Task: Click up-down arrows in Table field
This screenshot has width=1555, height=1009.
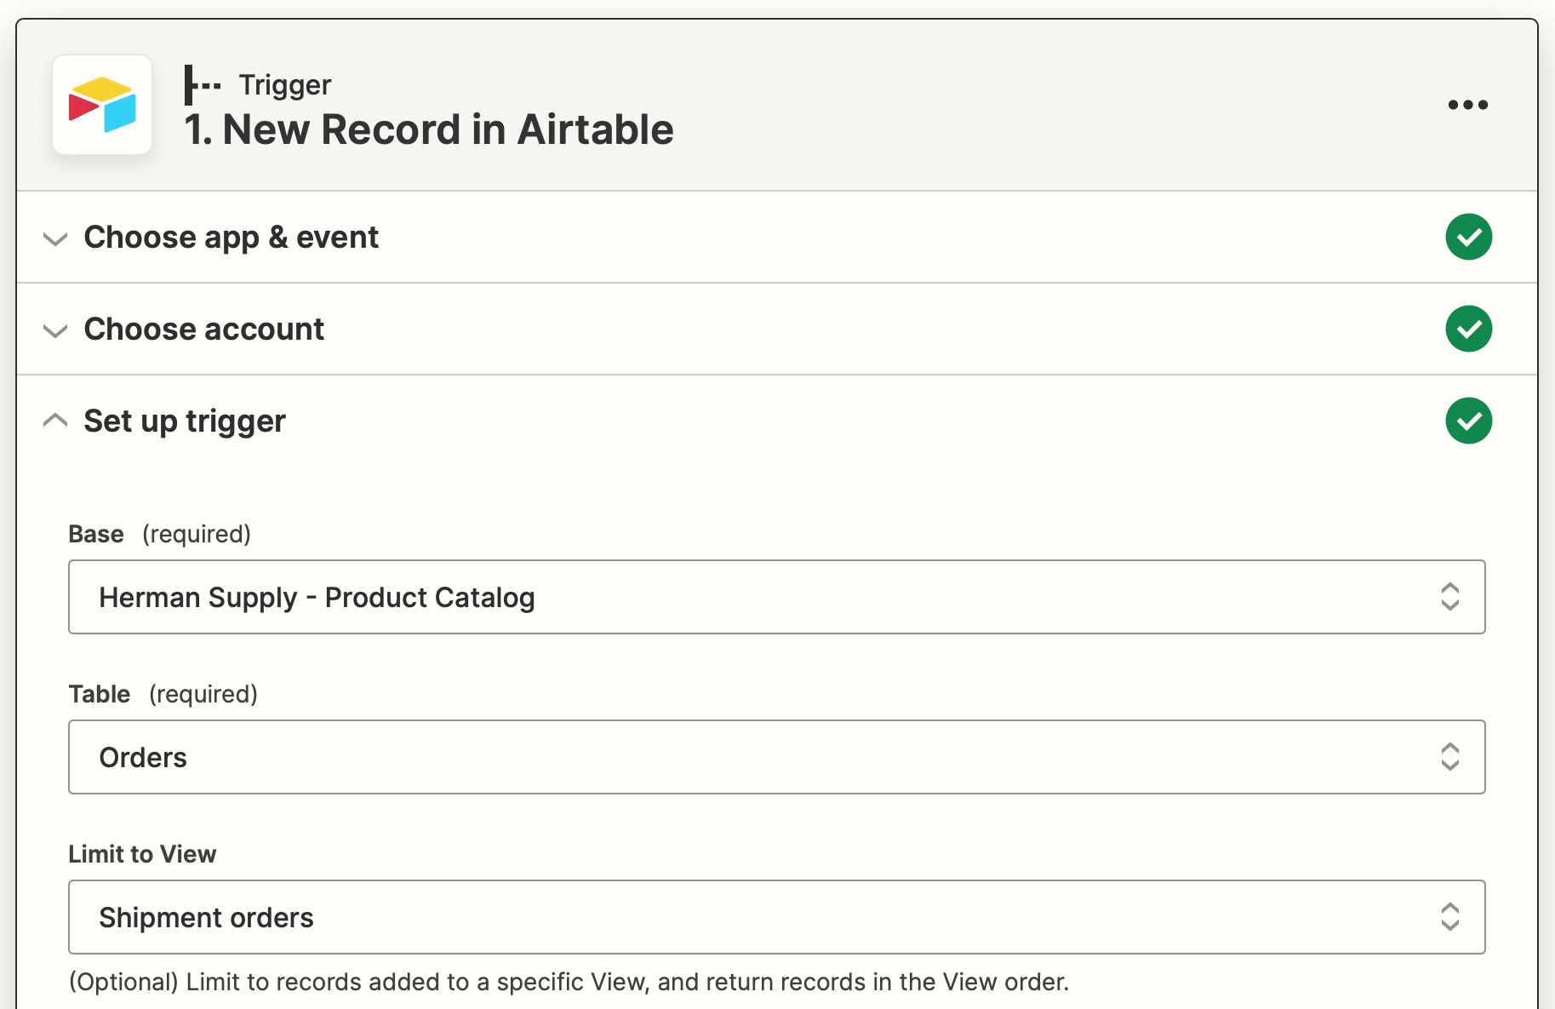Action: point(1449,757)
